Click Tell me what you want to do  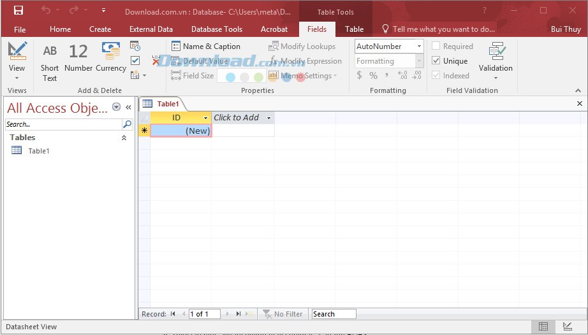click(x=443, y=29)
